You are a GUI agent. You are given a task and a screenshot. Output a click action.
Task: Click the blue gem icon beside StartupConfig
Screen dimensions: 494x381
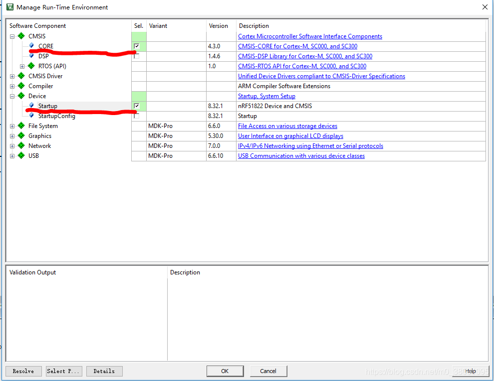(31, 116)
